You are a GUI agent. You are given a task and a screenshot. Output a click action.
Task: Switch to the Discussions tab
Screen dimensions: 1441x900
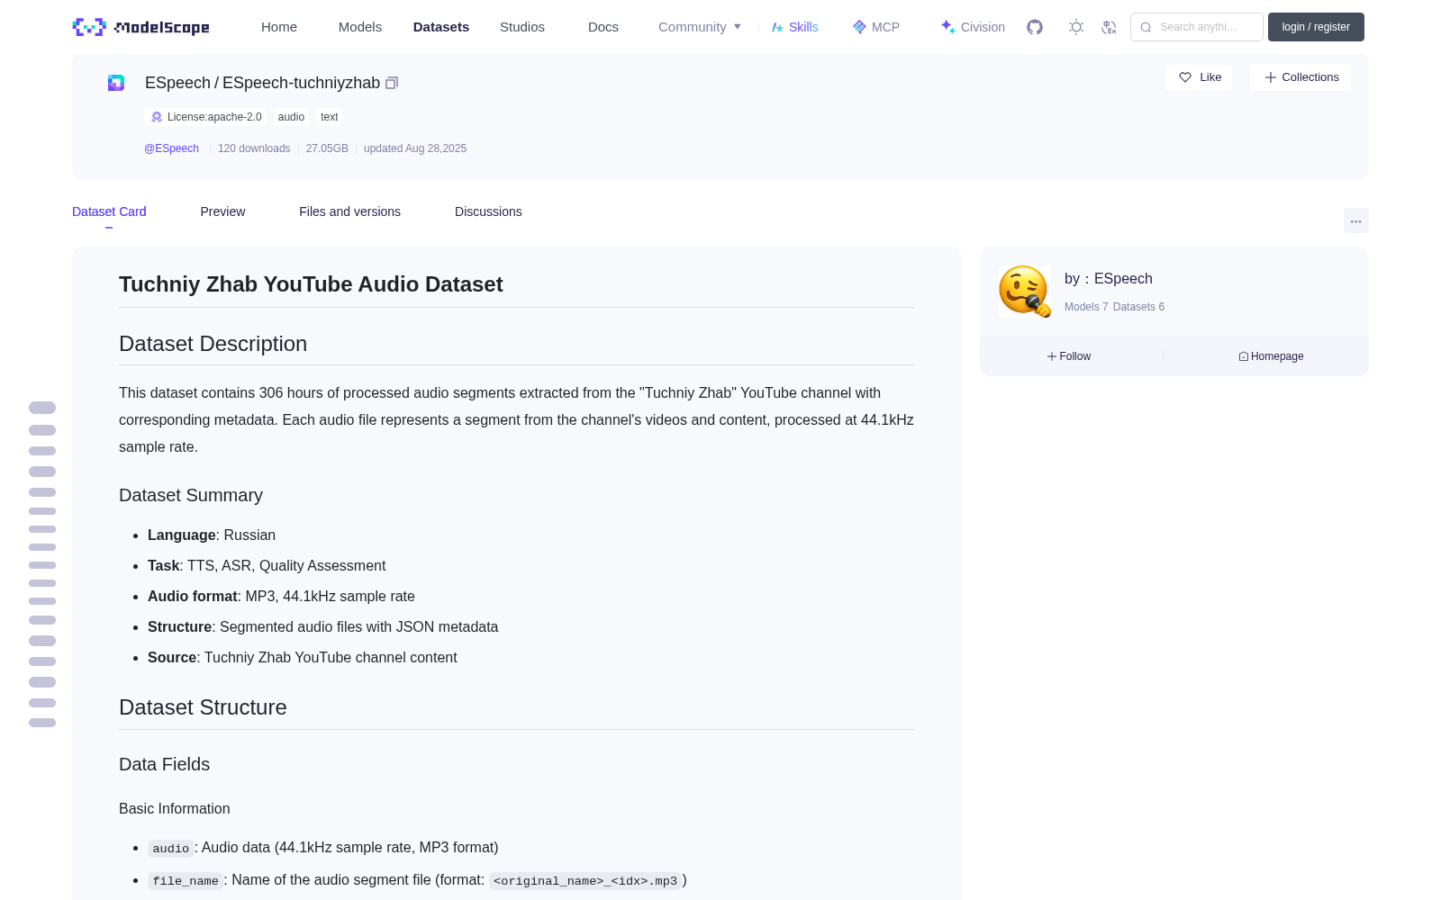(x=488, y=211)
